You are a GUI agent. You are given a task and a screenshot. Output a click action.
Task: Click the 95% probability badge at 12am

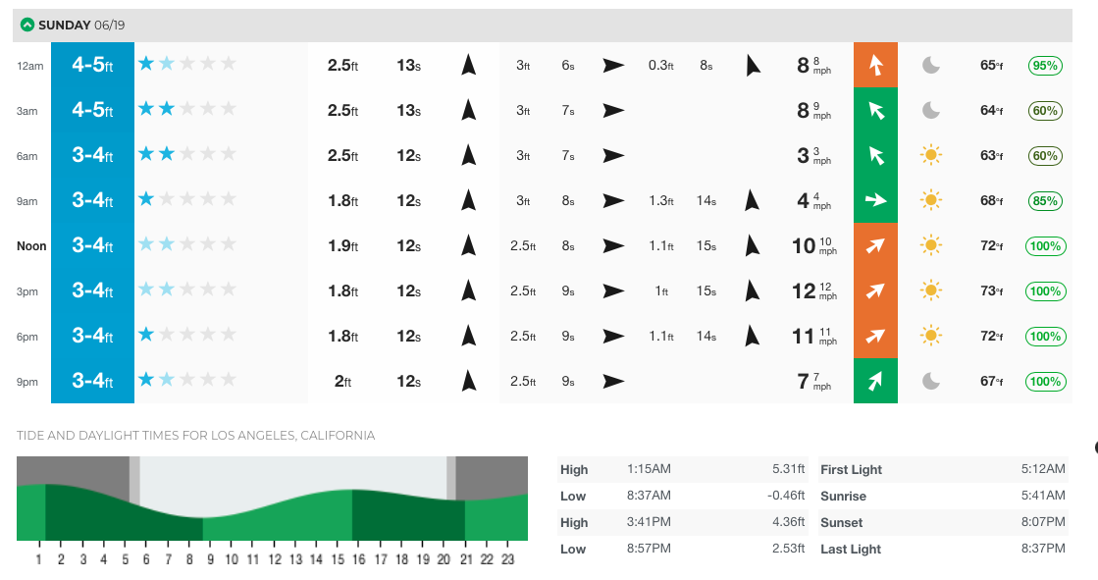[x=1045, y=66]
